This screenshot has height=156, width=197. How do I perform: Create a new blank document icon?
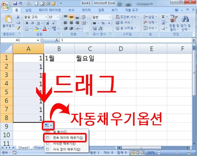(36, 3)
